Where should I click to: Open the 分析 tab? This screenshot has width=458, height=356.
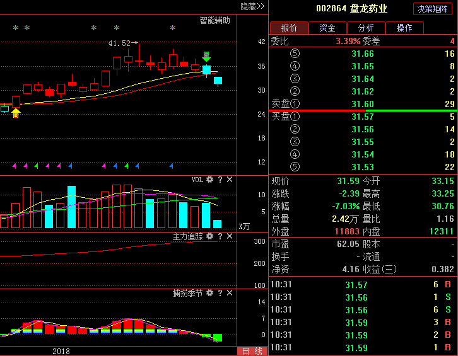point(366,28)
